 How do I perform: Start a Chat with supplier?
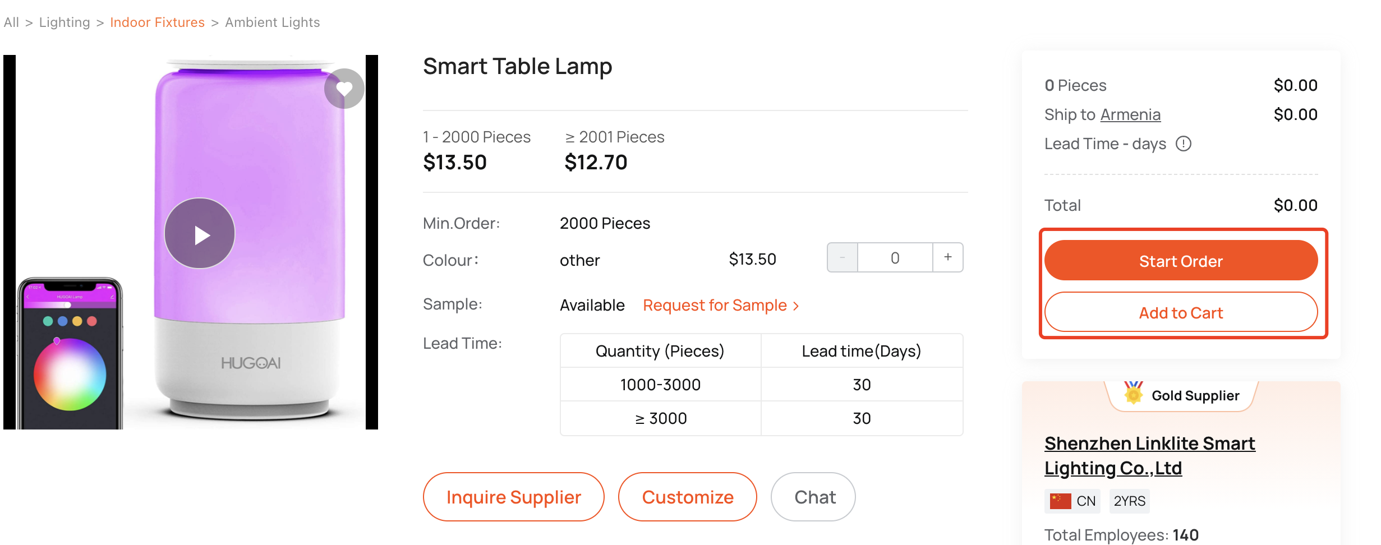(x=813, y=497)
